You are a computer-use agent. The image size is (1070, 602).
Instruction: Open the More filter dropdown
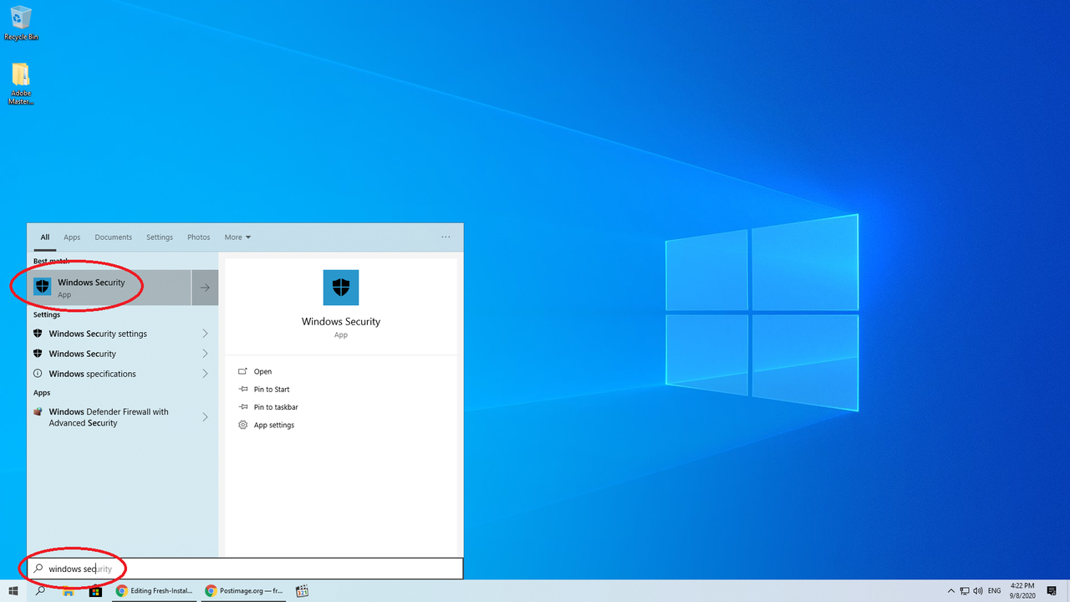pos(237,237)
